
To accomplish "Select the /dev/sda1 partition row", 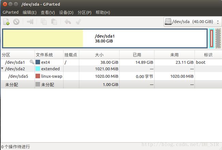I will tap(111, 62).
